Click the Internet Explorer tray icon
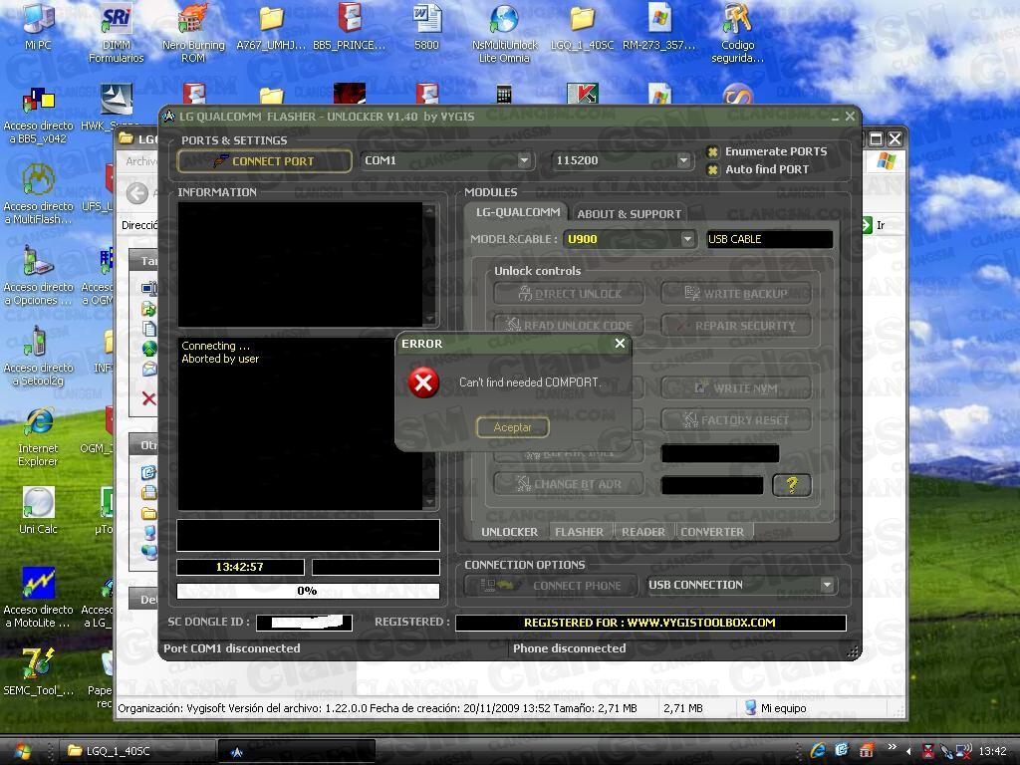This screenshot has height=765, width=1020. tap(818, 751)
